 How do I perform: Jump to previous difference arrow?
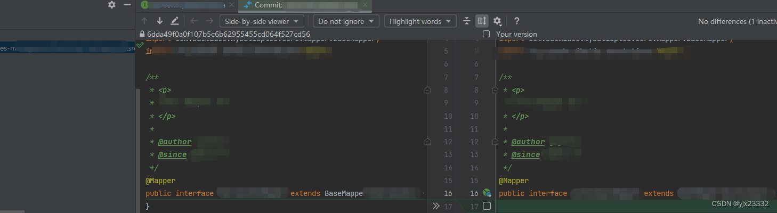pos(144,21)
